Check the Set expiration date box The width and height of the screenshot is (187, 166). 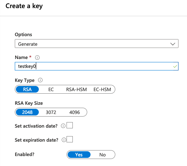coord(69,139)
